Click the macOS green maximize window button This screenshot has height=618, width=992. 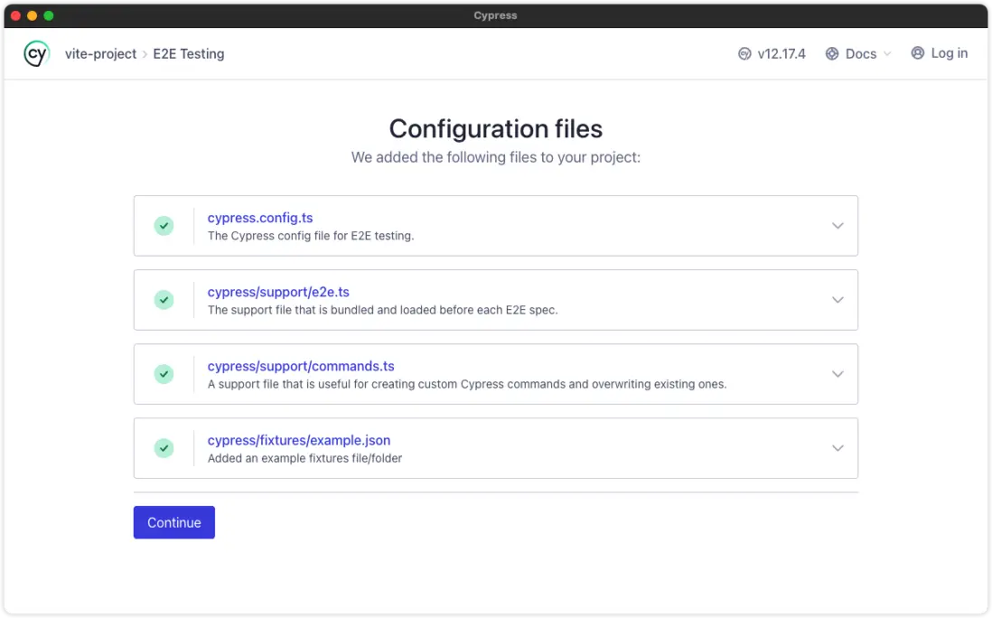tap(49, 15)
